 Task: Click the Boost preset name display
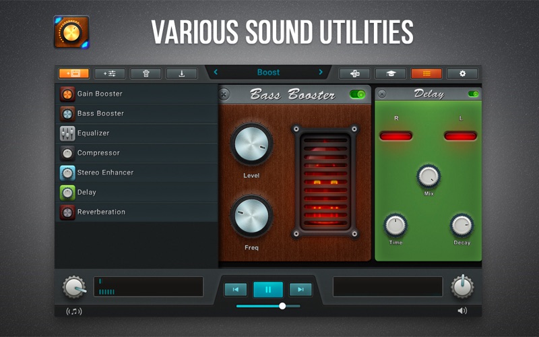click(x=268, y=72)
